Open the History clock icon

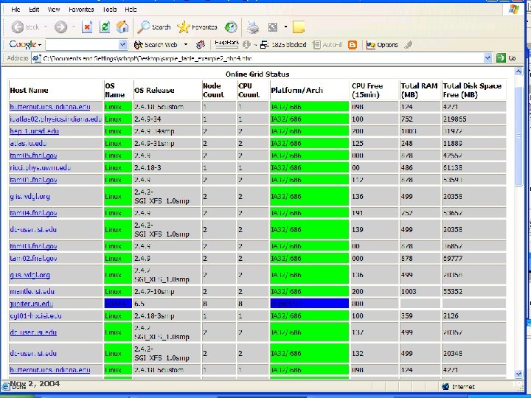pos(231,27)
